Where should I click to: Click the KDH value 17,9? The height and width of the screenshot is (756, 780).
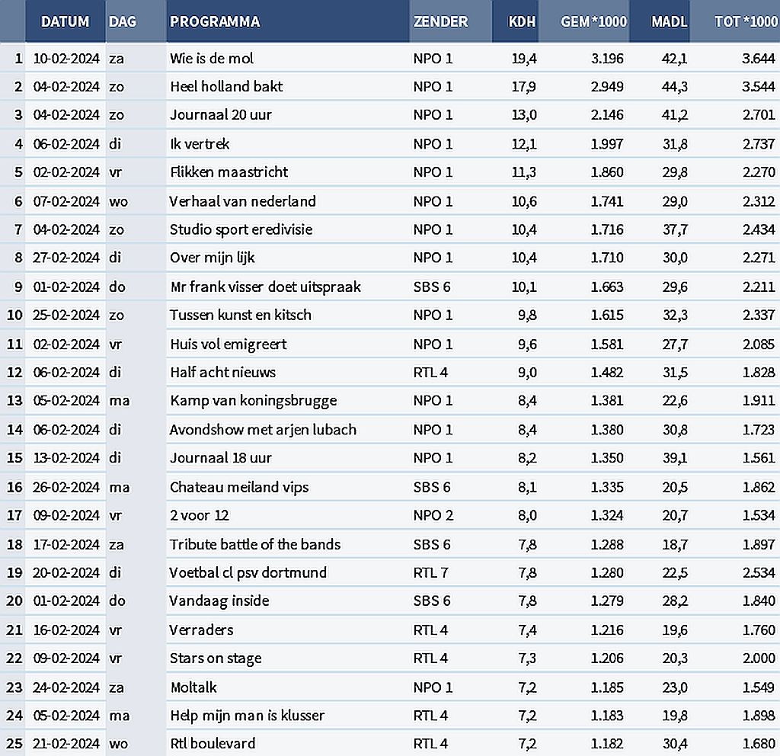tap(524, 87)
